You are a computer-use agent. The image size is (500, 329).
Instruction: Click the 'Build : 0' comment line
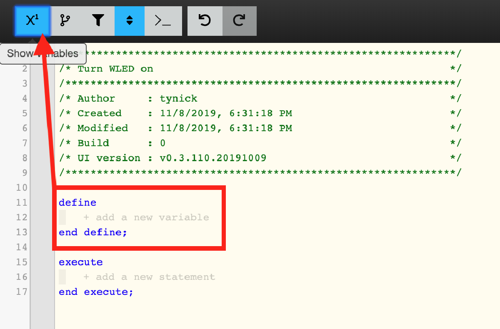tap(260, 143)
